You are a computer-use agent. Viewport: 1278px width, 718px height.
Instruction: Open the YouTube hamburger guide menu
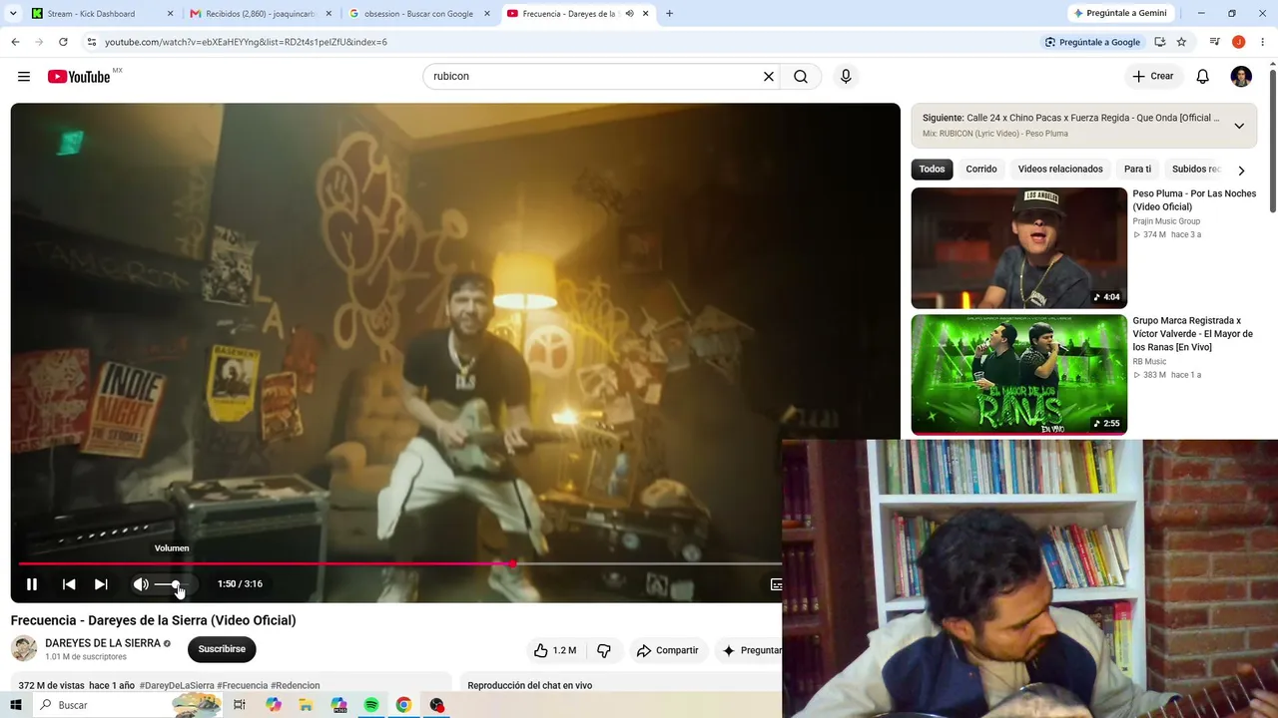[24, 77]
